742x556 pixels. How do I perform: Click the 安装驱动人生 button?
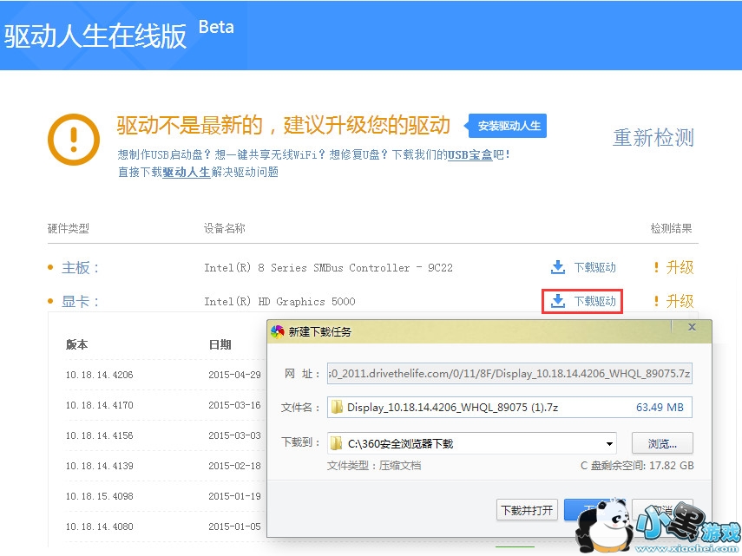(x=509, y=126)
